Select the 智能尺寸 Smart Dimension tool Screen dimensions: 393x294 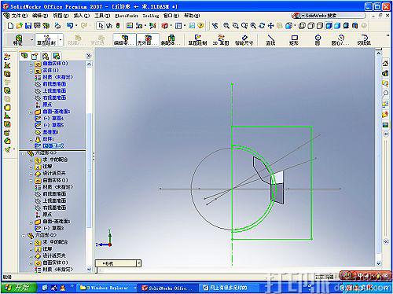coord(244,40)
